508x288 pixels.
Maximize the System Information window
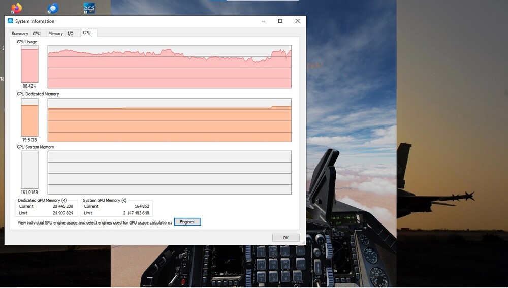pos(280,21)
